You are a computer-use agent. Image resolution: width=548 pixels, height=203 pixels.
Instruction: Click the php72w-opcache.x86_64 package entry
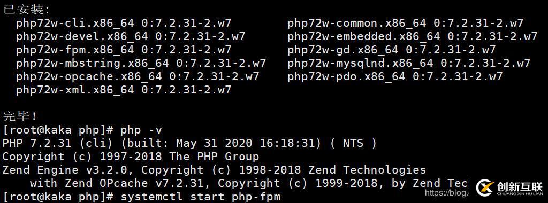pyautogui.click(x=138, y=77)
